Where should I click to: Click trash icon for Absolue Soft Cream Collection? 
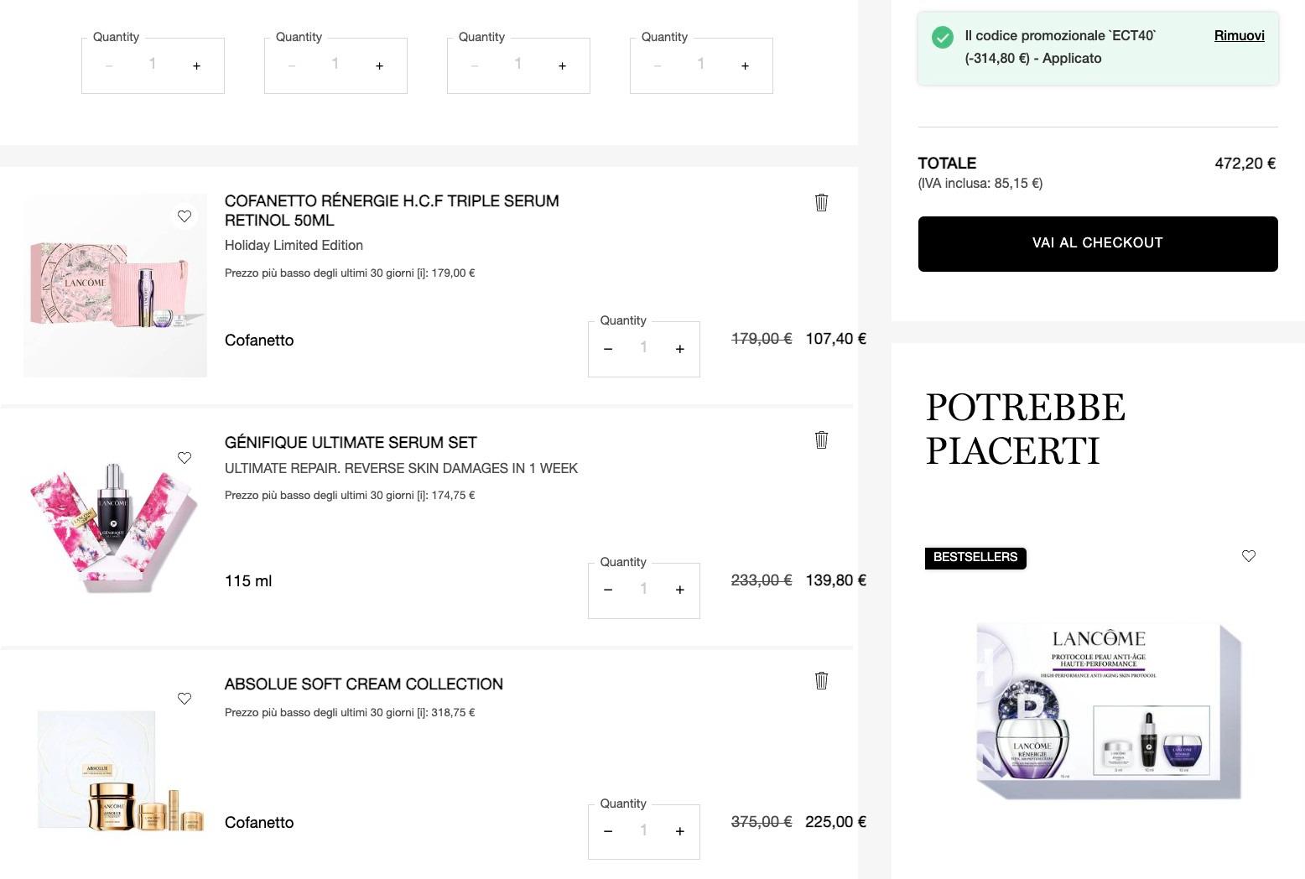(x=821, y=680)
